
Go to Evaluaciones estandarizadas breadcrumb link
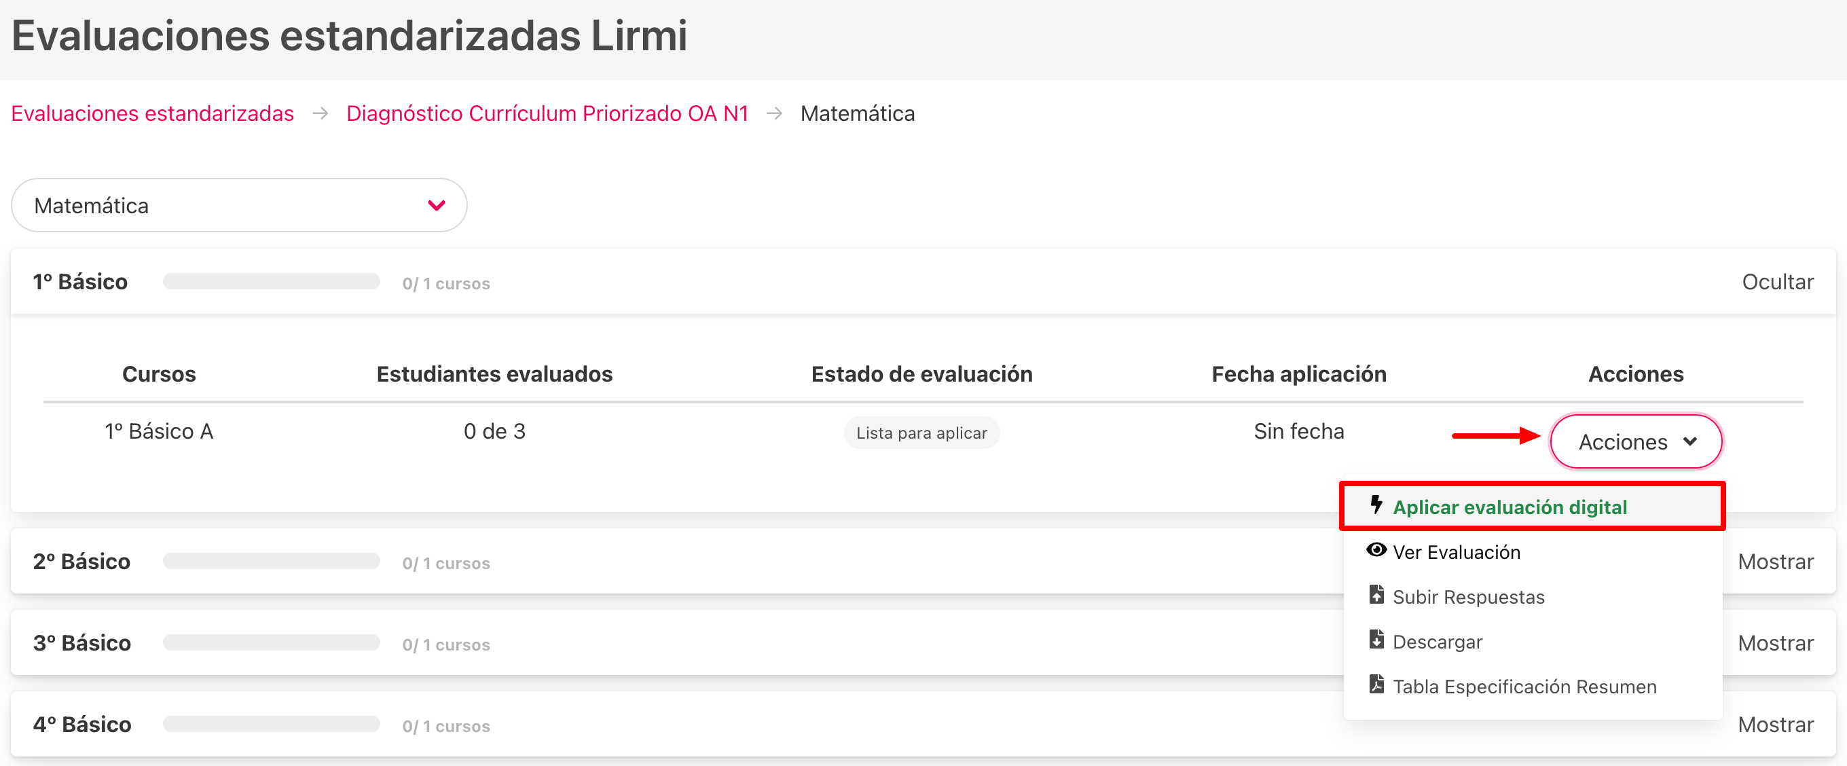coord(153,113)
